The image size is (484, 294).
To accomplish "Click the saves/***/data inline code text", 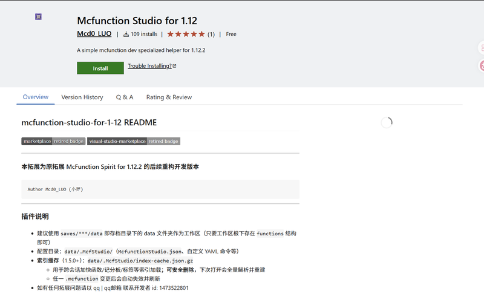I will [x=82, y=234].
